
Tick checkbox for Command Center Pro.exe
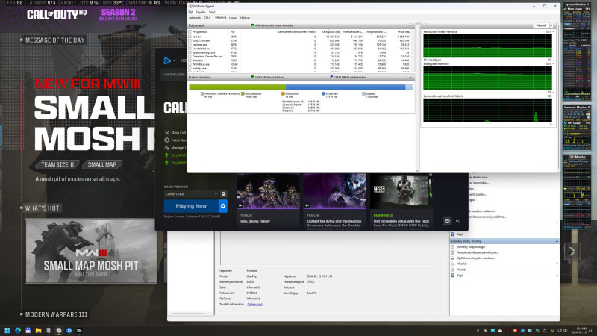point(190,57)
